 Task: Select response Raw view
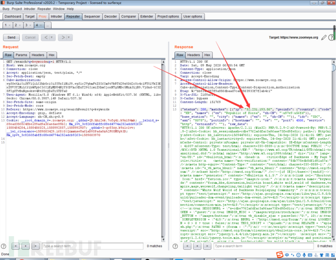tap(180, 55)
